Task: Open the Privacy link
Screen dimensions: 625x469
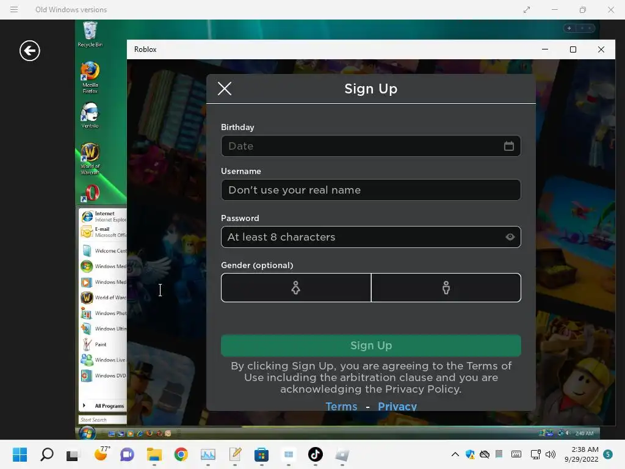Action: click(x=397, y=406)
